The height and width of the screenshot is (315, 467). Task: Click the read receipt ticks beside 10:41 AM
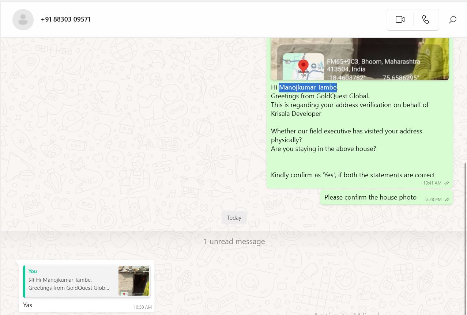(x=447, y=183)
